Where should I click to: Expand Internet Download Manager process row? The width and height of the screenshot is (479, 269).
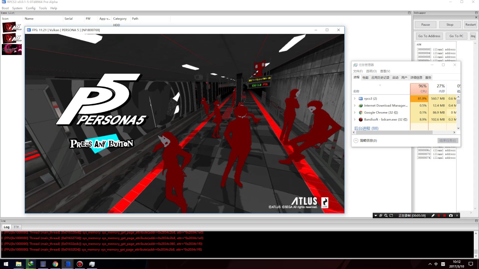point(355,106)
